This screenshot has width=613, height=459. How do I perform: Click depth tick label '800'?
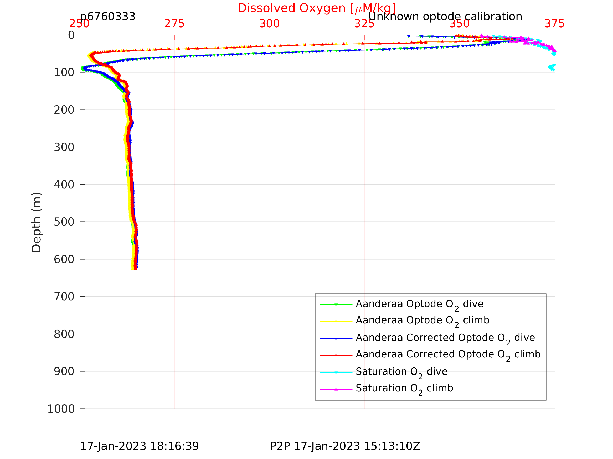(x=64, y=334)
